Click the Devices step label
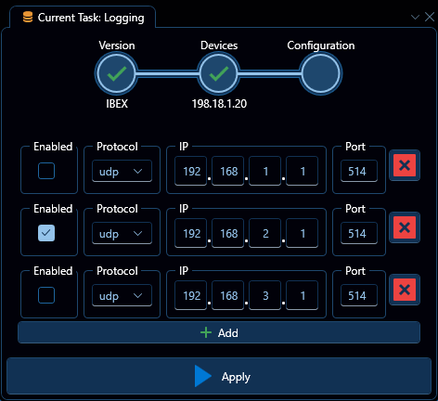The height and width of the screenshot is (401, 438). coord(219,45)
